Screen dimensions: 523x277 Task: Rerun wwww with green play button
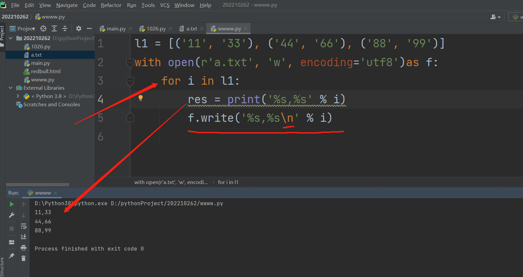12,204
